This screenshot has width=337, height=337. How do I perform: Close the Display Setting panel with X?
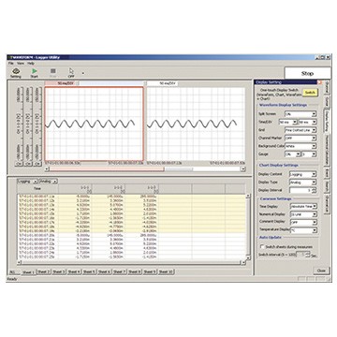pyautogui.click(x=319, y=82)
